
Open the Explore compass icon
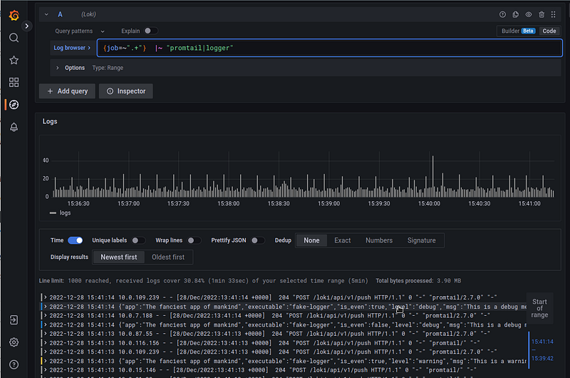tap(14, 105)
